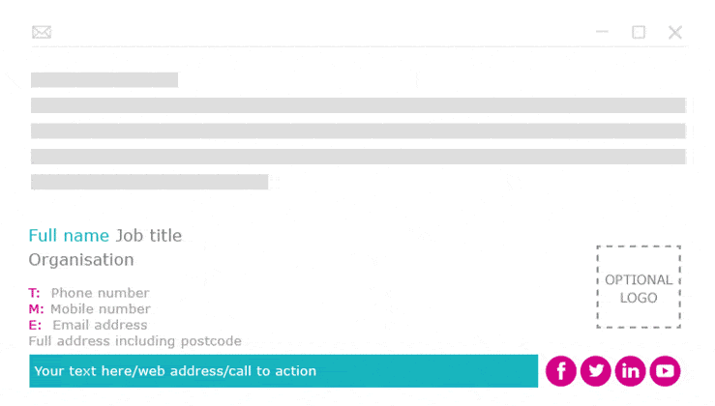Click the teal call to action banner
The image size is (715, 406).
coord(283,371)
